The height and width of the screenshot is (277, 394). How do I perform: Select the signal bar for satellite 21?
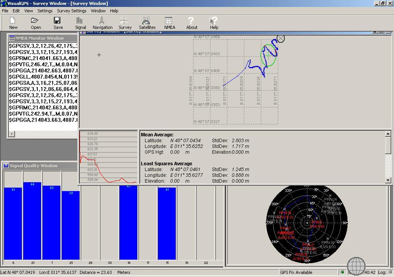coord(32,221)
